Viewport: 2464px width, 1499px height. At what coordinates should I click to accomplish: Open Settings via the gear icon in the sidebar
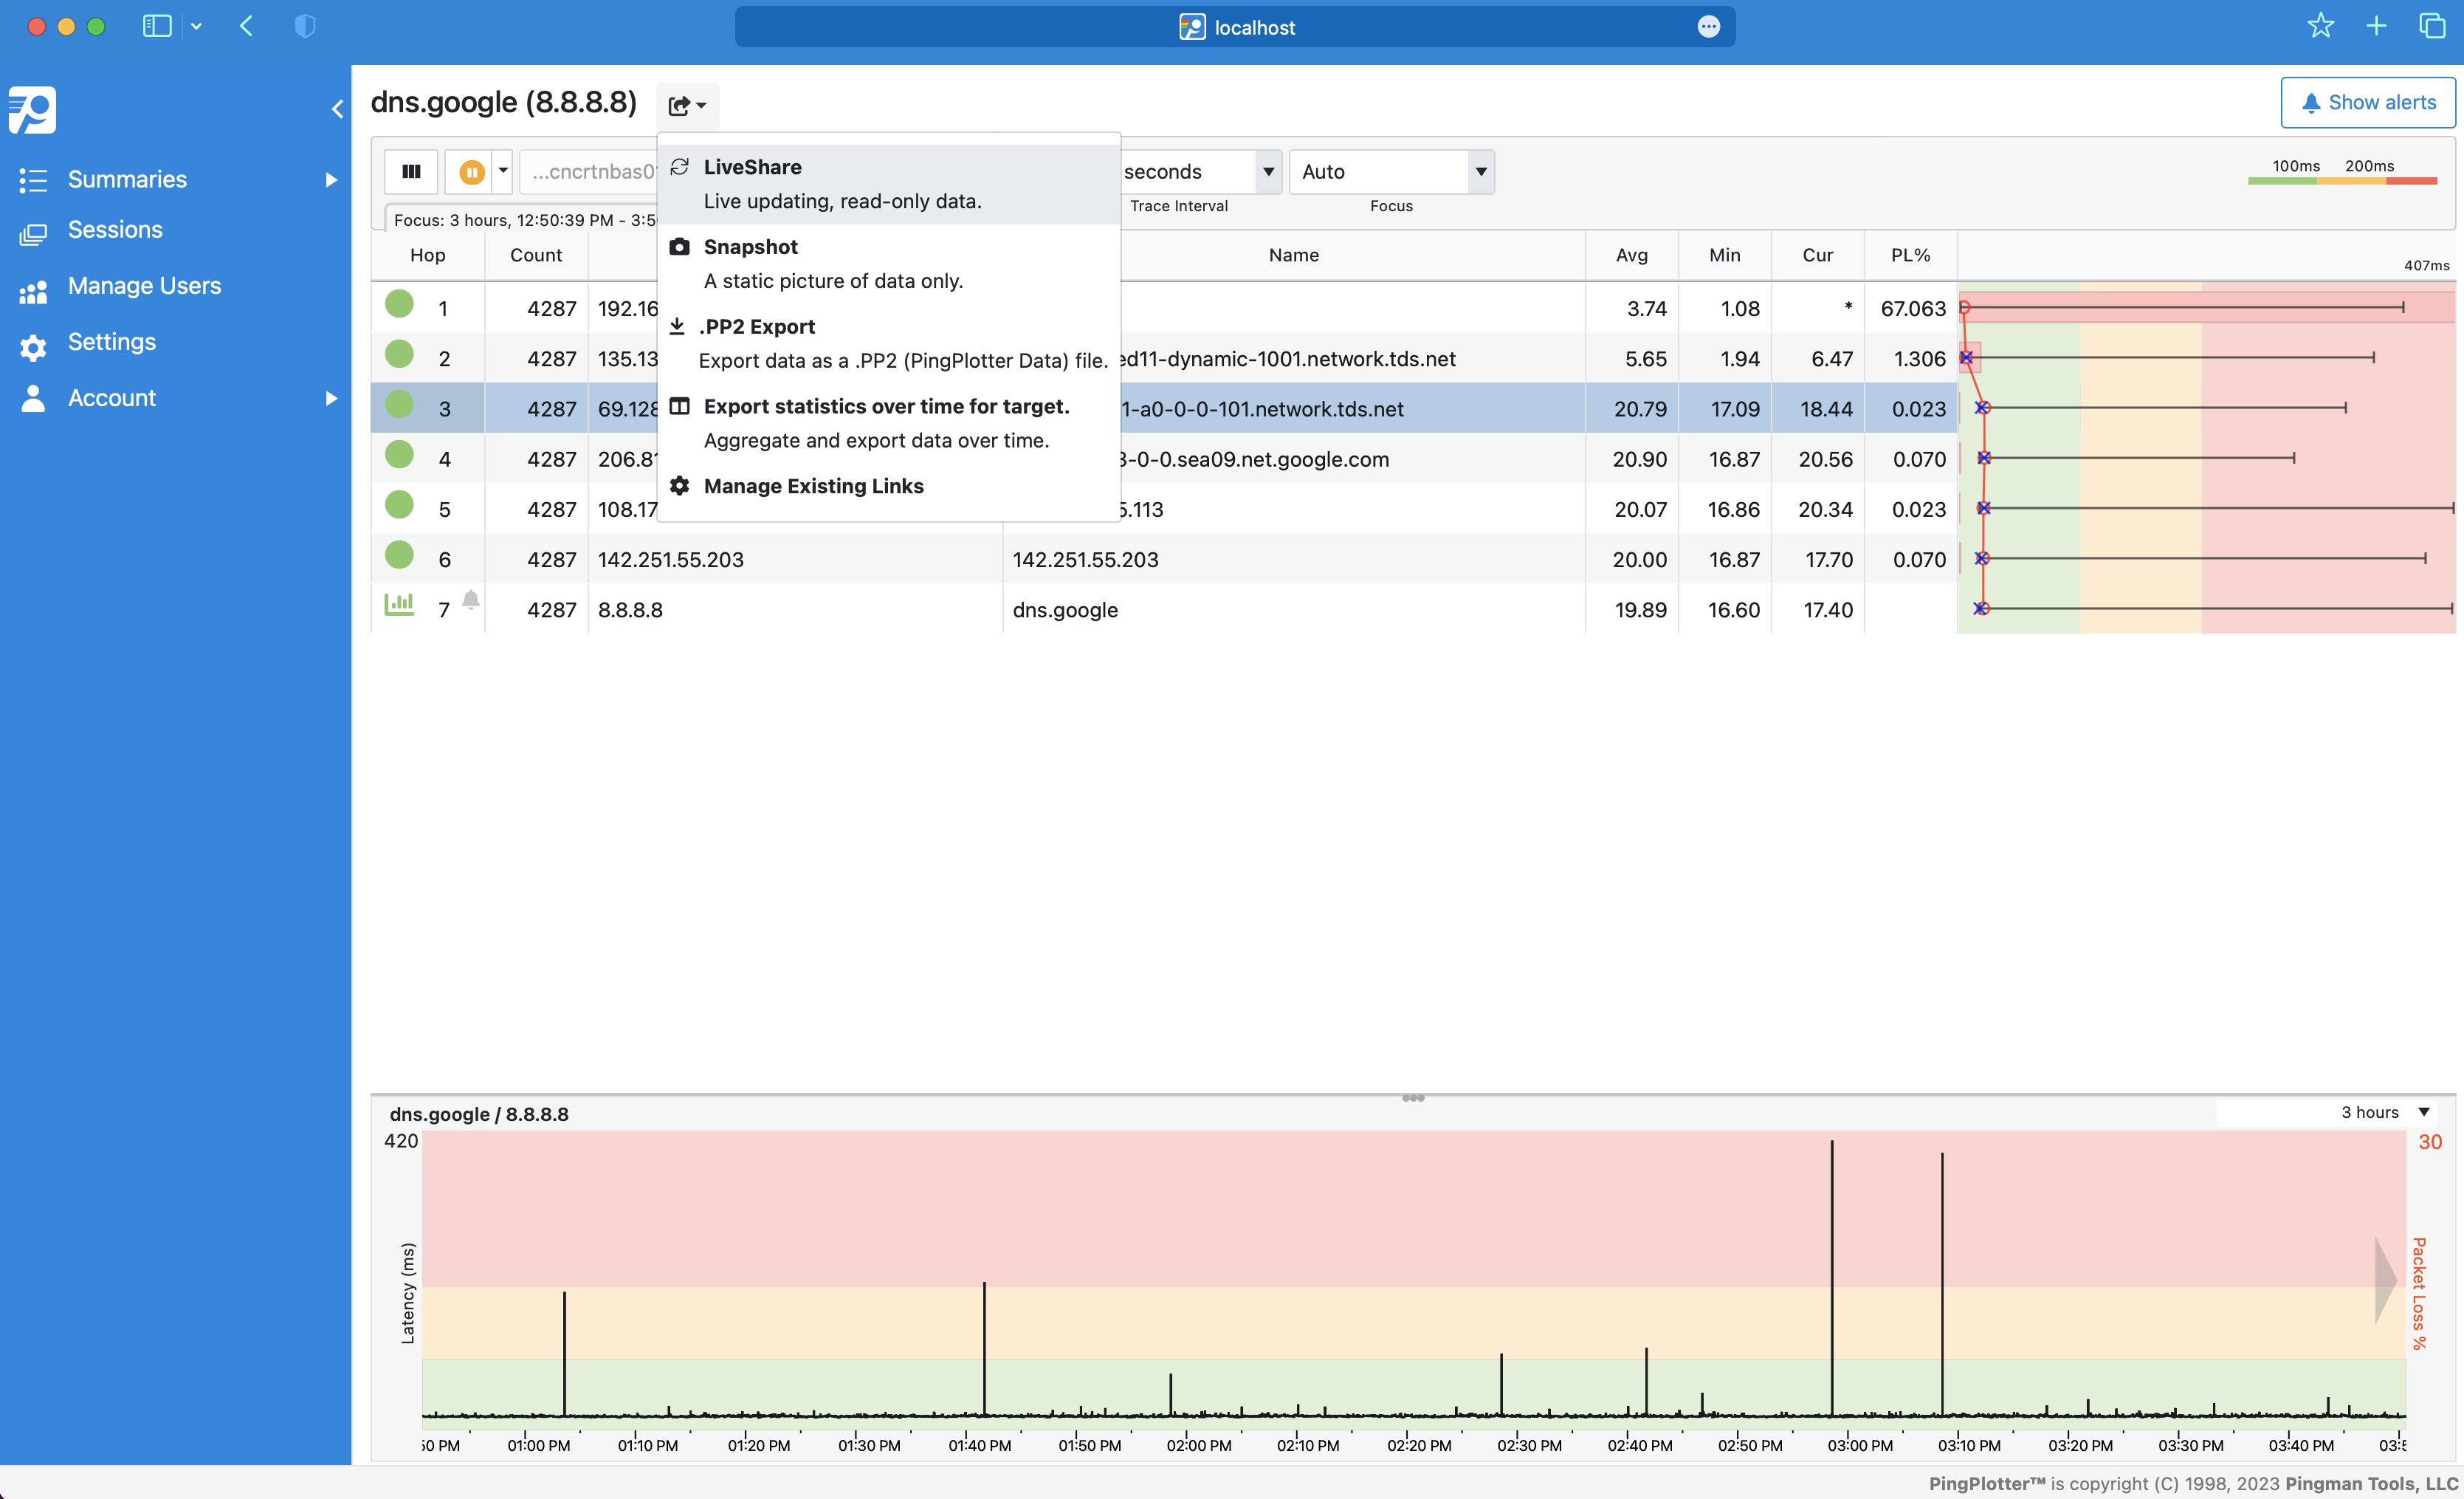click(x=33, y=346)
